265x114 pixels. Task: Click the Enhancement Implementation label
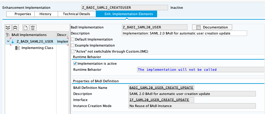click(x=26, y=8)
